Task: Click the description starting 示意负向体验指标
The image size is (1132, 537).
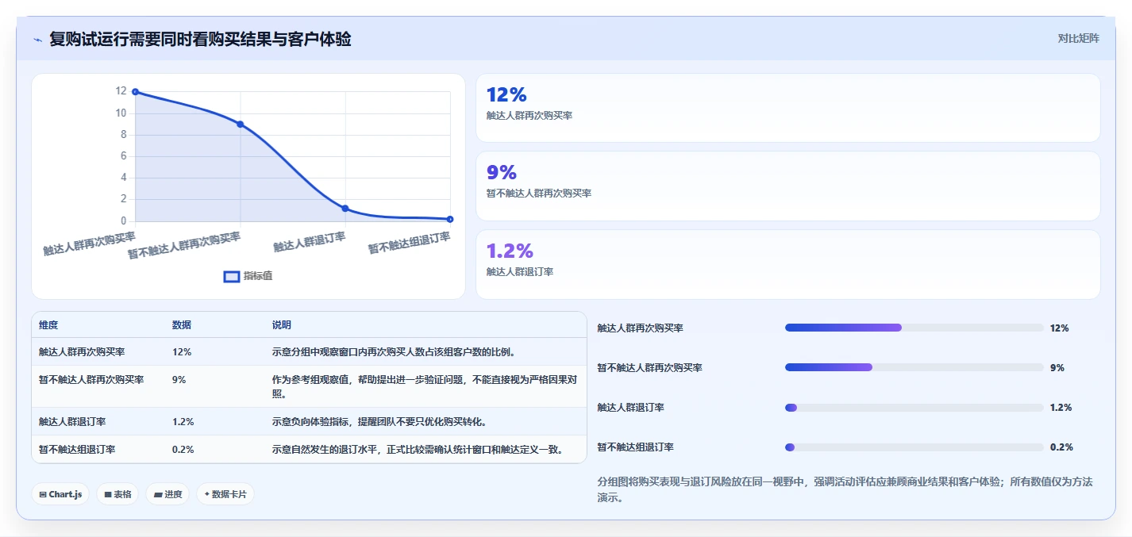Action: [x=379, y=422]
